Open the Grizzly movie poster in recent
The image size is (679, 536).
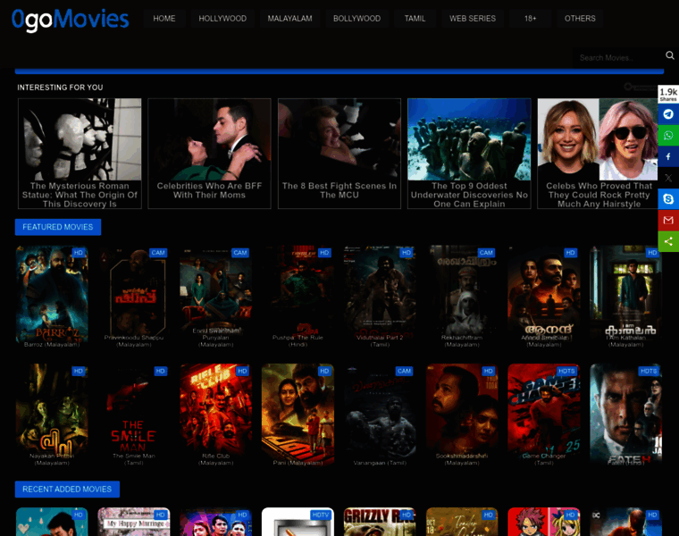coord(380,522)
